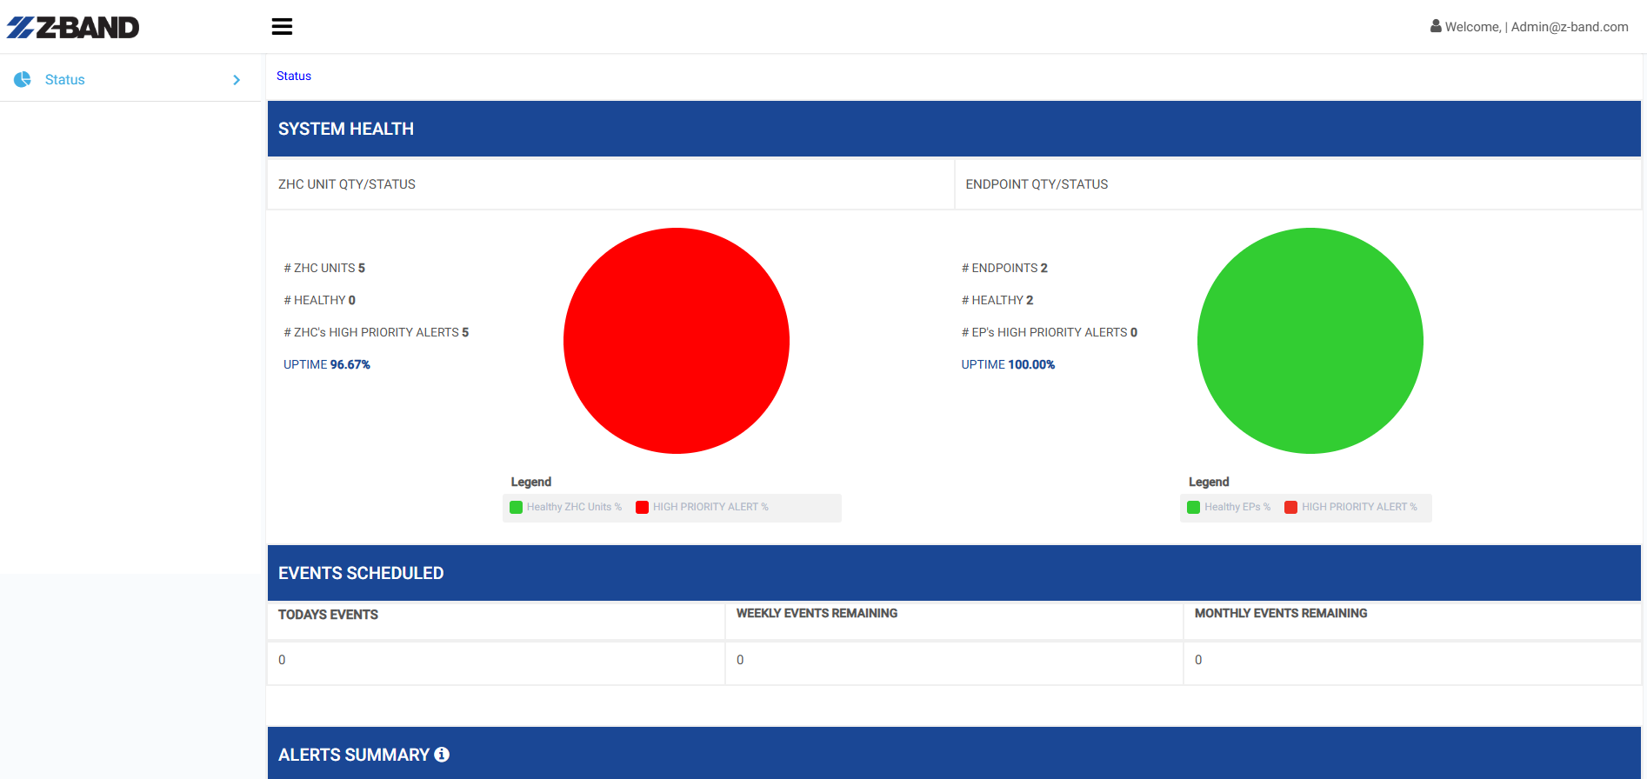This screenshot has height=779, width=1647.
Task: Click the Z-BAND logo
Action: tap(73, 28)
